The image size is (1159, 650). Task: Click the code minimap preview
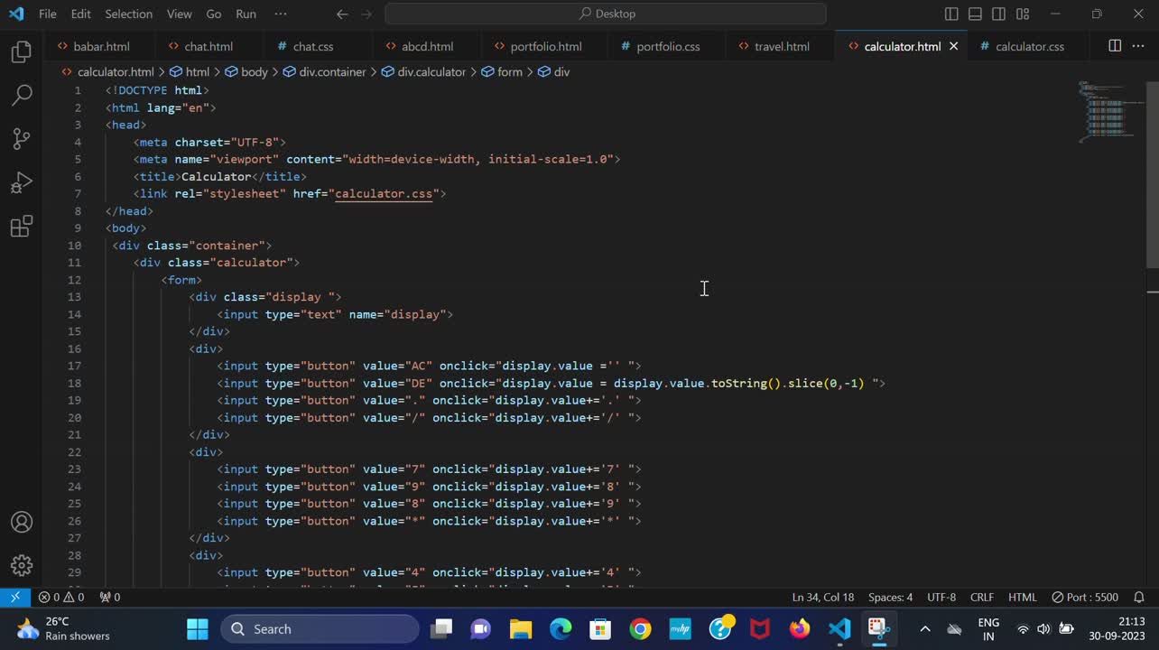(x=1107, y=113)
